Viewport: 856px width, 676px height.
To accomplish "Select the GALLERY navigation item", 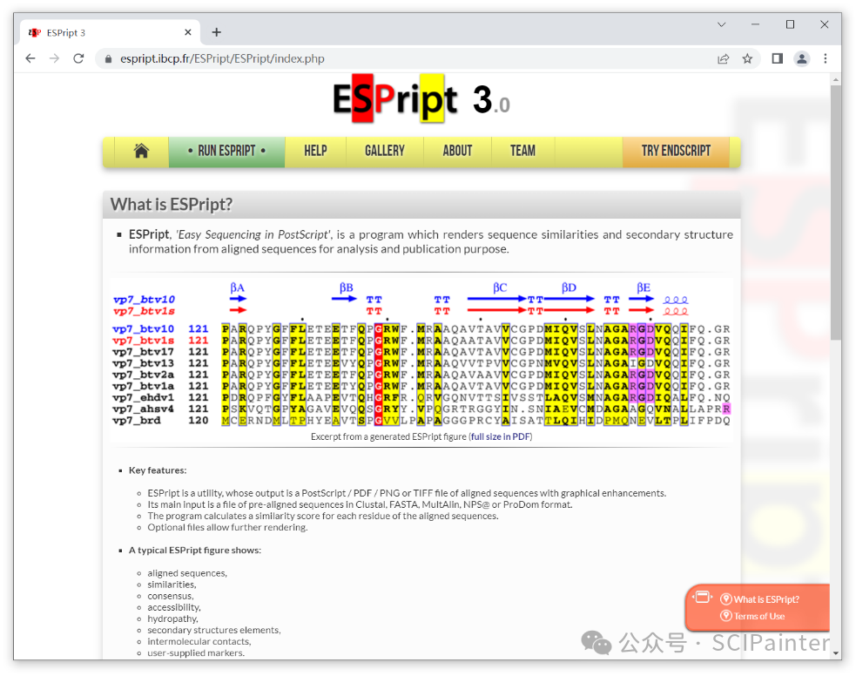I will pos(384,151).
